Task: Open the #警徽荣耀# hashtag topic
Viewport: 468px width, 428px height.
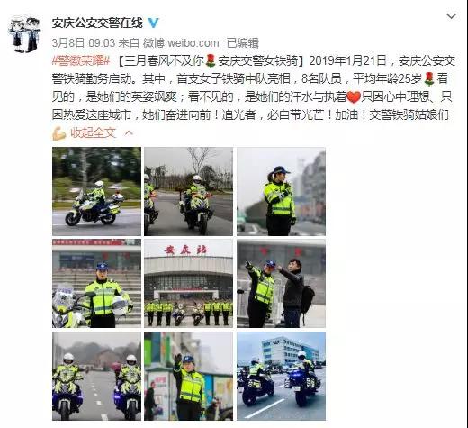Action: click(81, 60)
